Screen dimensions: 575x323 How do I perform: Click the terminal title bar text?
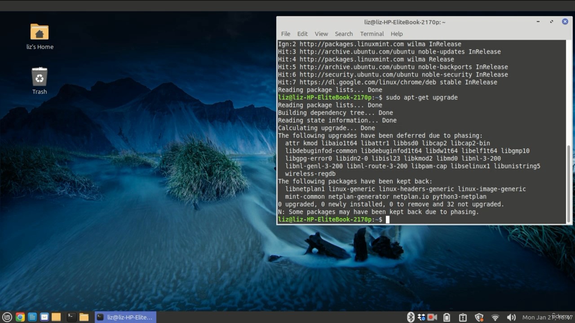click(x=405, y=22)
